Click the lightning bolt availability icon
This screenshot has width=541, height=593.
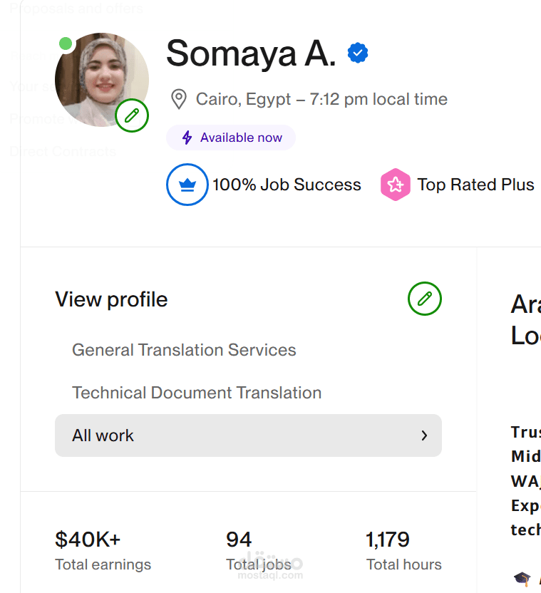coord(187,138)
